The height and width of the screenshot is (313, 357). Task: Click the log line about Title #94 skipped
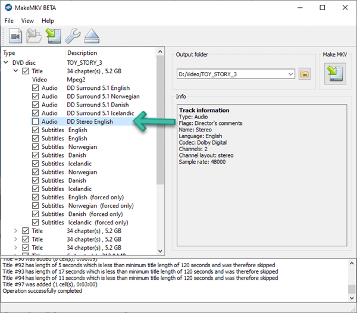[140, 278]
